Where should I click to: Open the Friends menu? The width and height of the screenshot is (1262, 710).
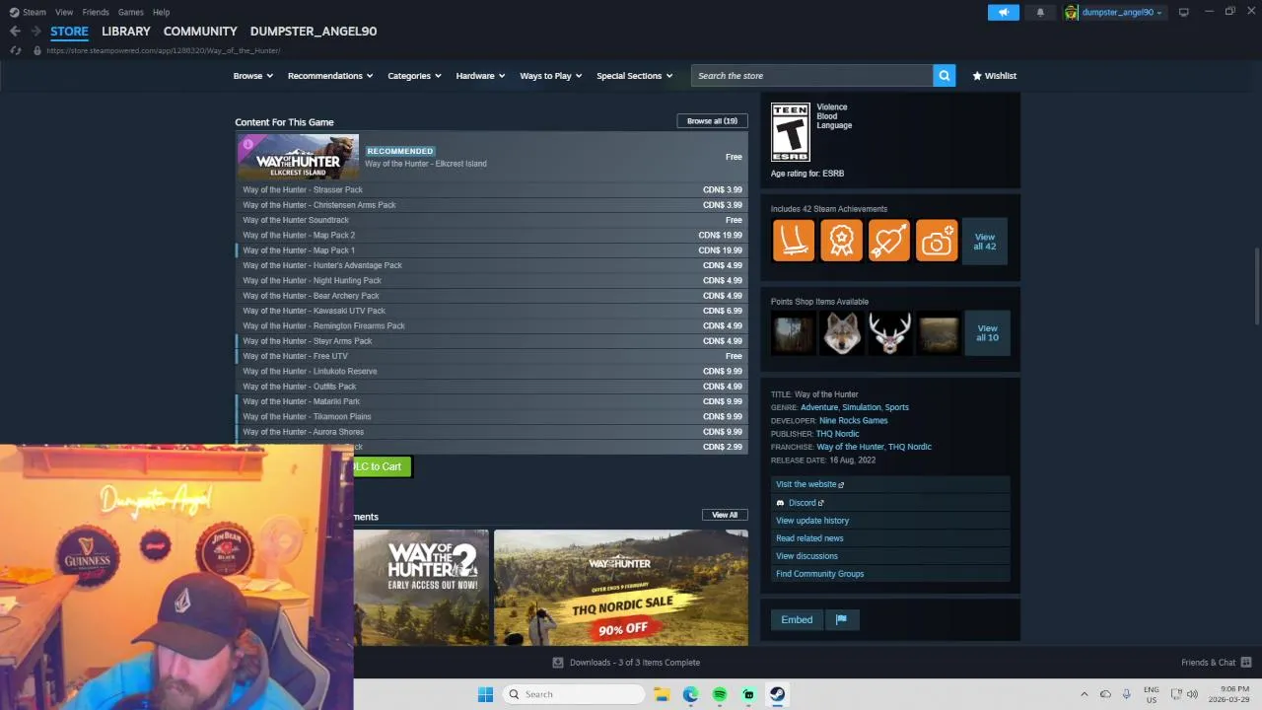tap(96, 12)
